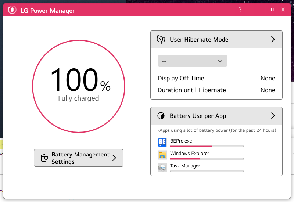The image size is (294, 202).
Task: Click the Display Off Time value
Action: click(x=268, y=78)
